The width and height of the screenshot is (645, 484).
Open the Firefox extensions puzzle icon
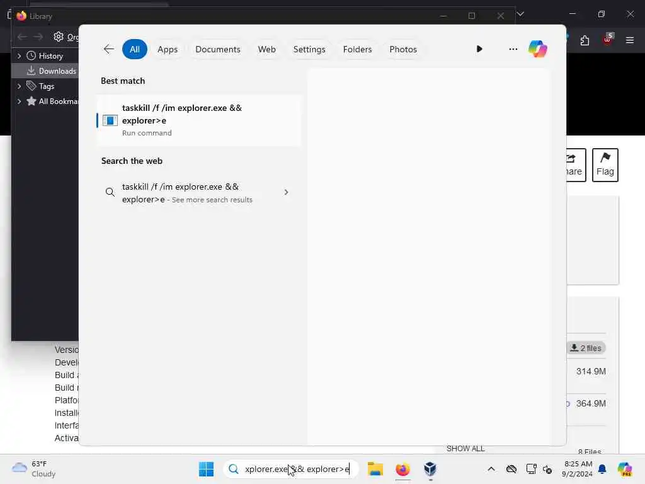click(x=585, y=40)
